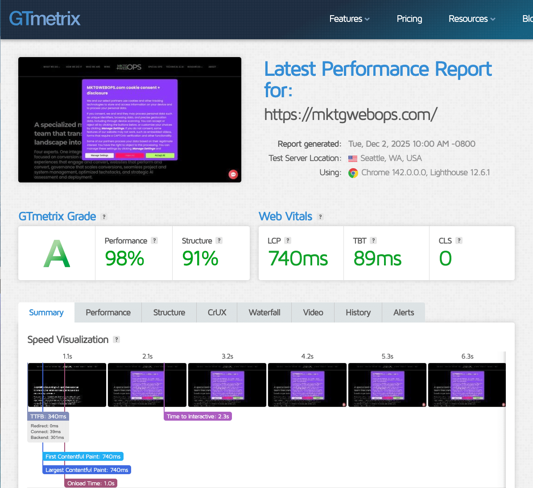Open help for GTmetrix Grade

(x=104, y=217)
